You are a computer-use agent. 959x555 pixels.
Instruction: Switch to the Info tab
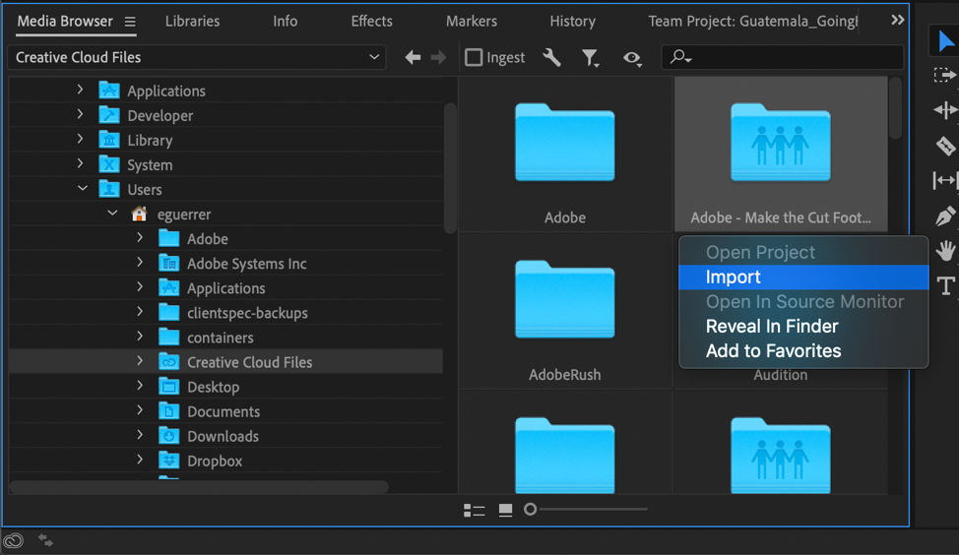285,21
